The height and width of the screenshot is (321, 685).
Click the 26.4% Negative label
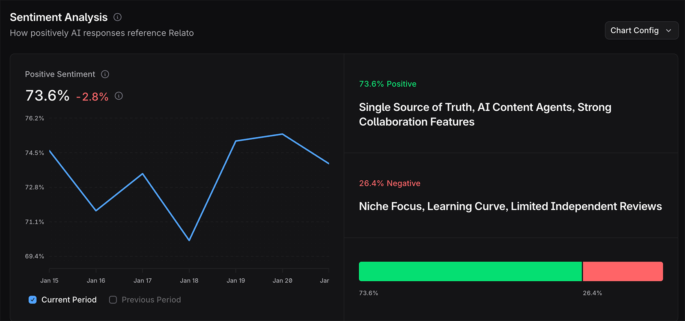click(x=389, y=183)
